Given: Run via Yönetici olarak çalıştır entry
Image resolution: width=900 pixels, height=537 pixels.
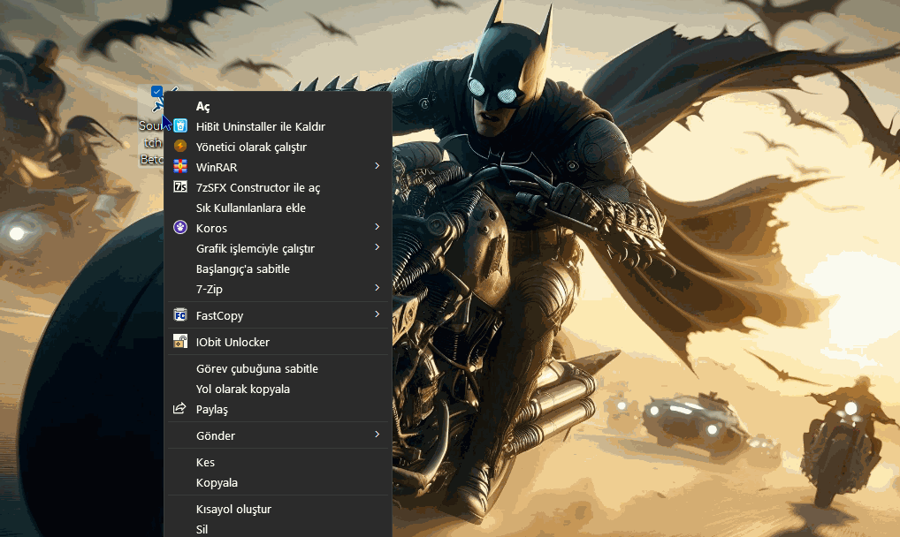Looking at the screenshot, I should [278, 147].
